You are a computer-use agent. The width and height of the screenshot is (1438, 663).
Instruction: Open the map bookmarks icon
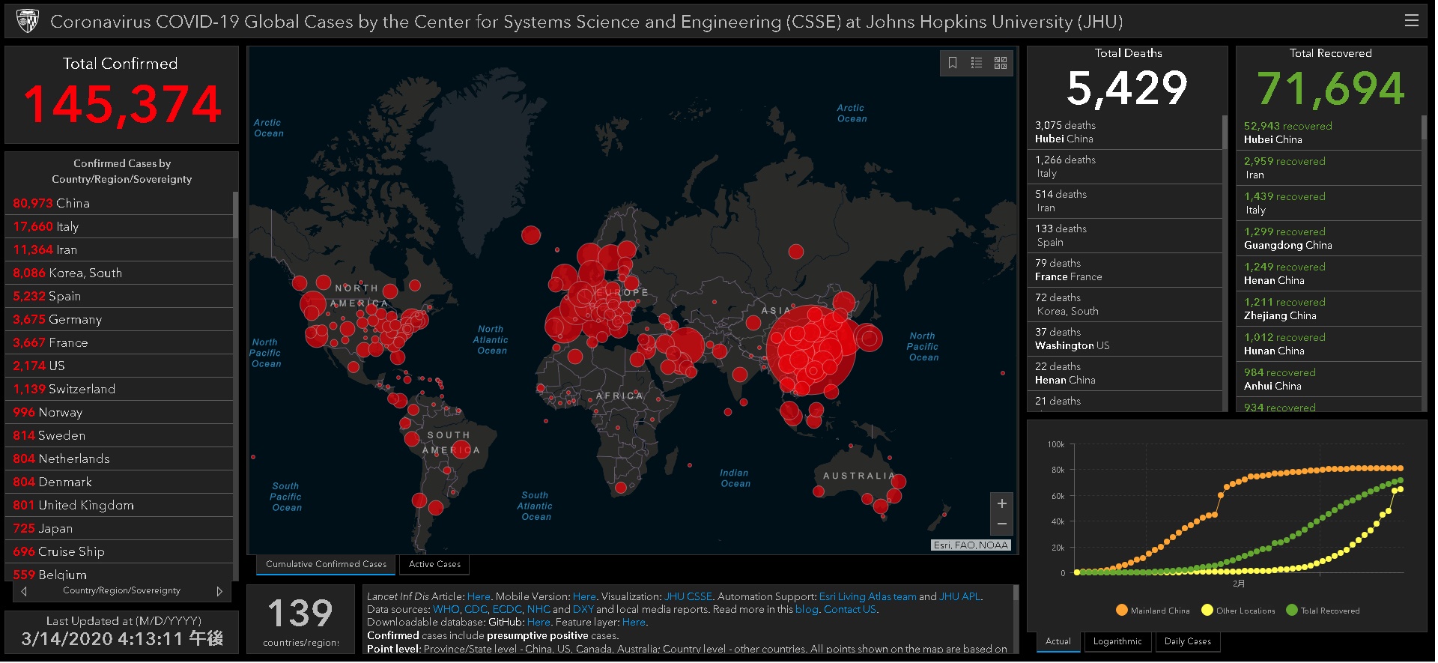coord(953,63)
